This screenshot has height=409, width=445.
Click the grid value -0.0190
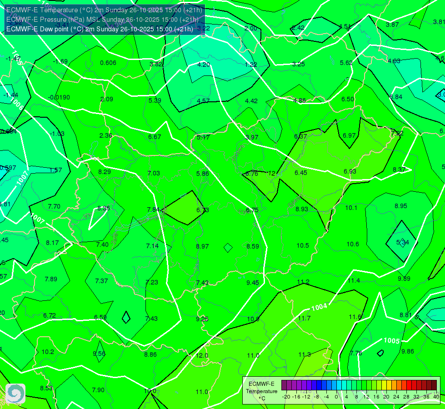[59, 97]
